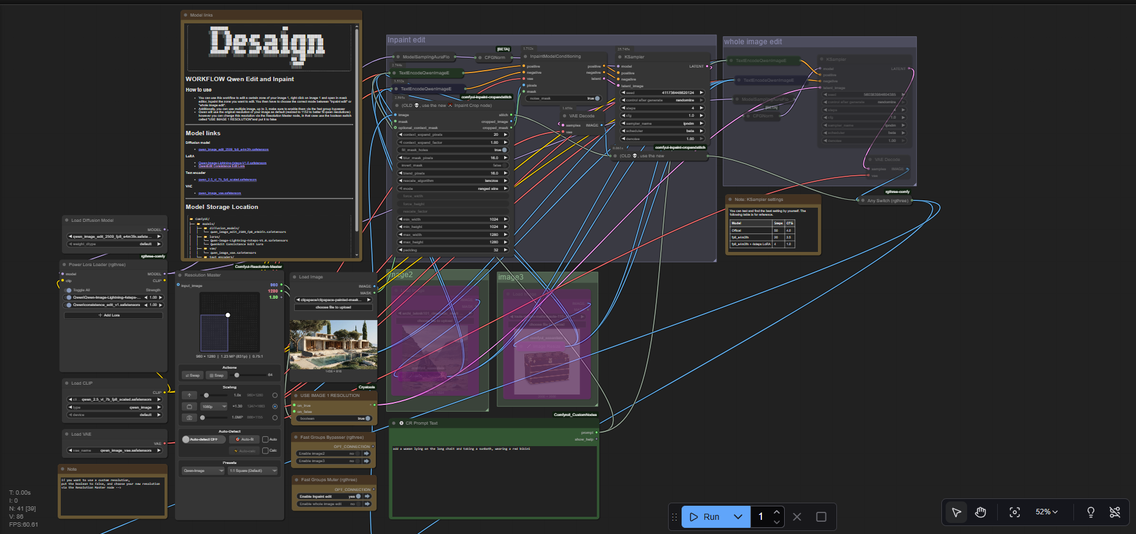Open the Run button dropdown arrow
Image resolution: width=1136 pixels, height=534 pixels.
coord(738,517)
